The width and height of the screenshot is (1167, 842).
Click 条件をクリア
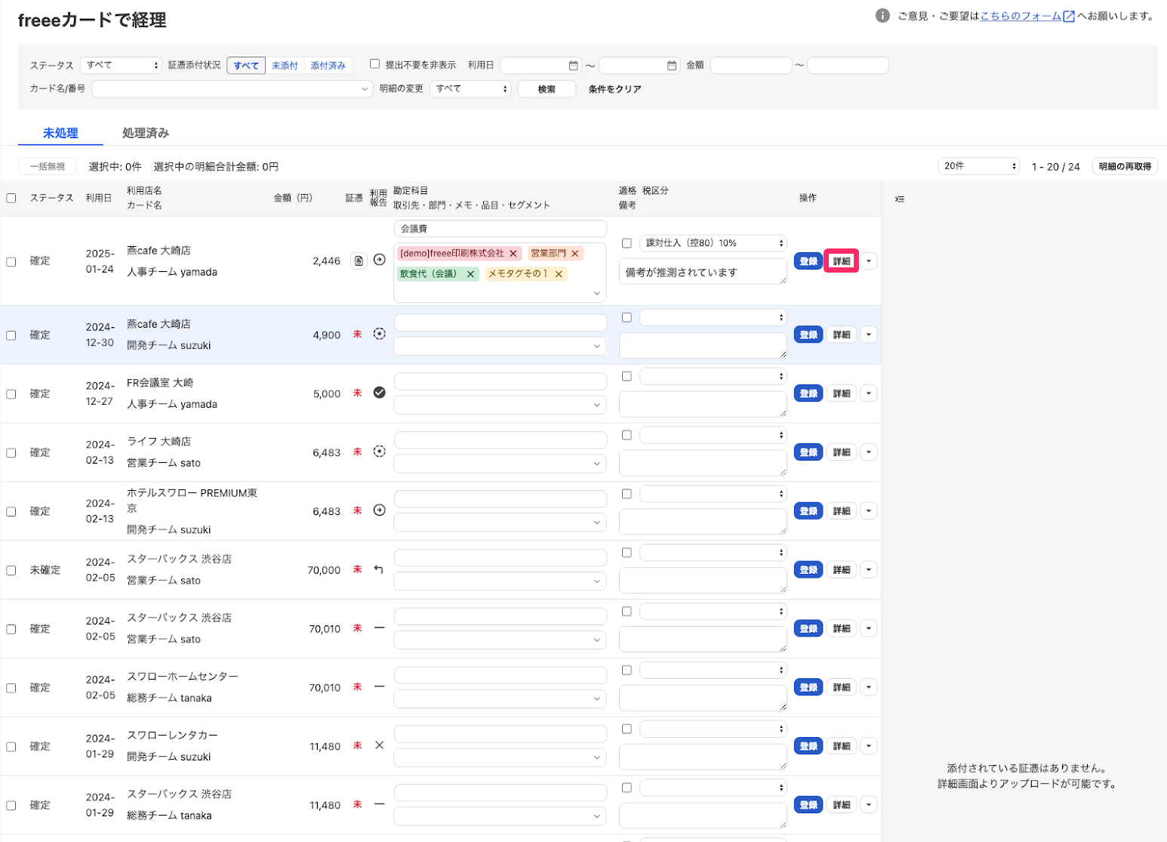[614, 89]
